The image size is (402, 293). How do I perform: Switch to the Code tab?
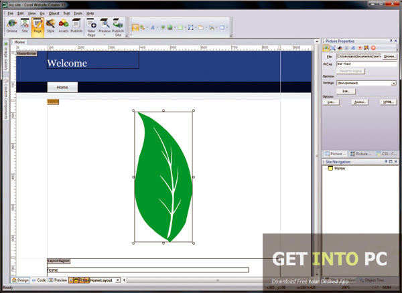coord(39,280)
